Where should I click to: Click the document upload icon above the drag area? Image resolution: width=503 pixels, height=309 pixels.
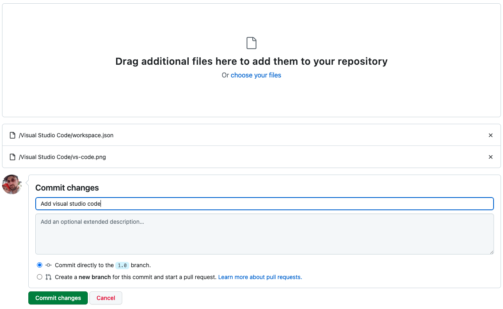tap(251, 43)
